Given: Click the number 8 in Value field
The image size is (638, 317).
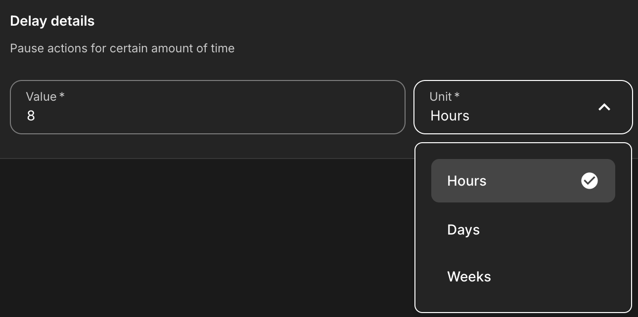Looking at the screenshot, I should [x=31, y=116].
